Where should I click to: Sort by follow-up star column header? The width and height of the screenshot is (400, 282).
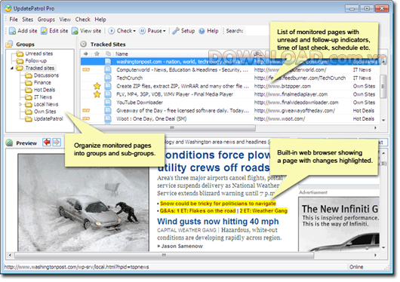pyautogui.click(x=97, y=54)
